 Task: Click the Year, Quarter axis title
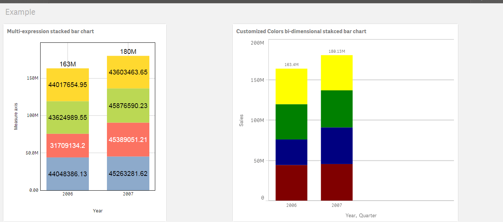coord(361,215)
